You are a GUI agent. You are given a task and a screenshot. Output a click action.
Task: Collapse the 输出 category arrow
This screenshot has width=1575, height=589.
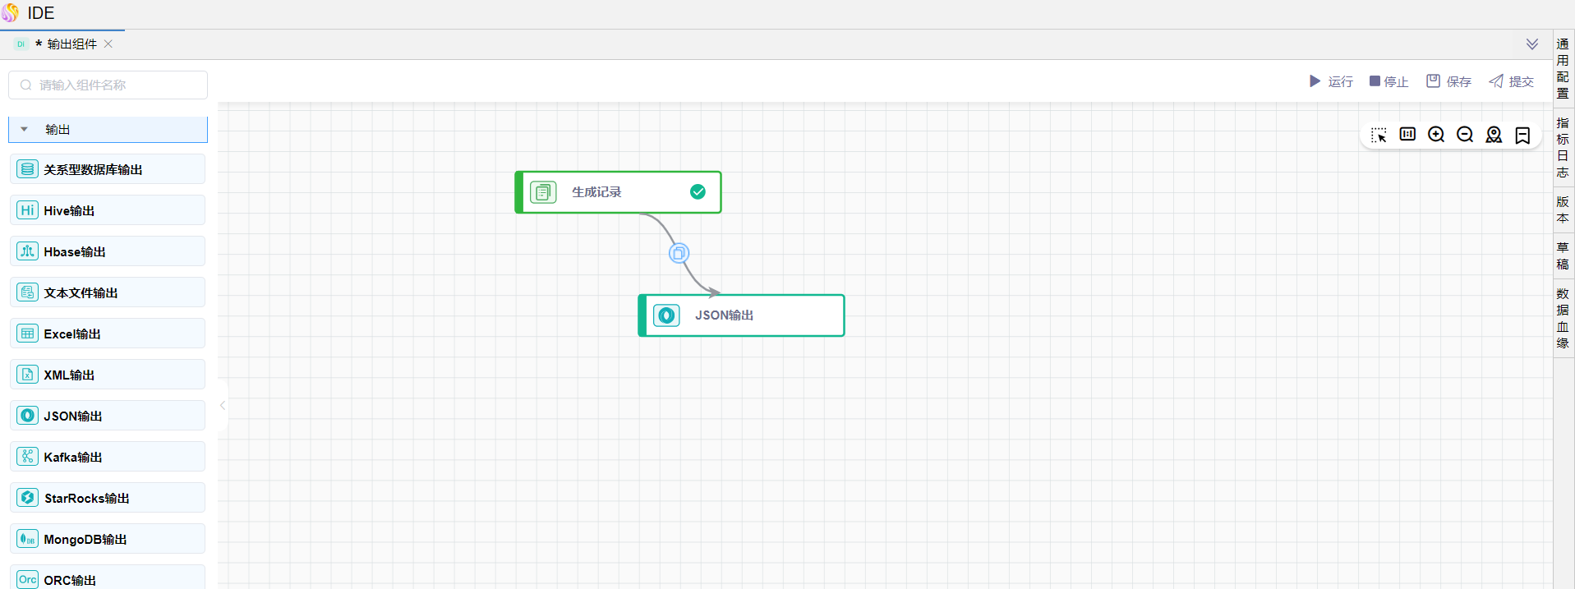point(24,130)
